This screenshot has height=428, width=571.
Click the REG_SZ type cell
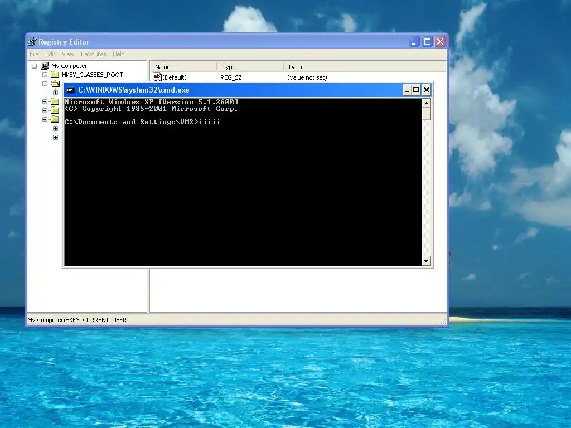231,77
